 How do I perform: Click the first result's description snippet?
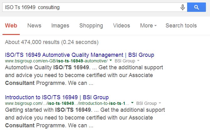pyautogui.click(x=84, y=75)
